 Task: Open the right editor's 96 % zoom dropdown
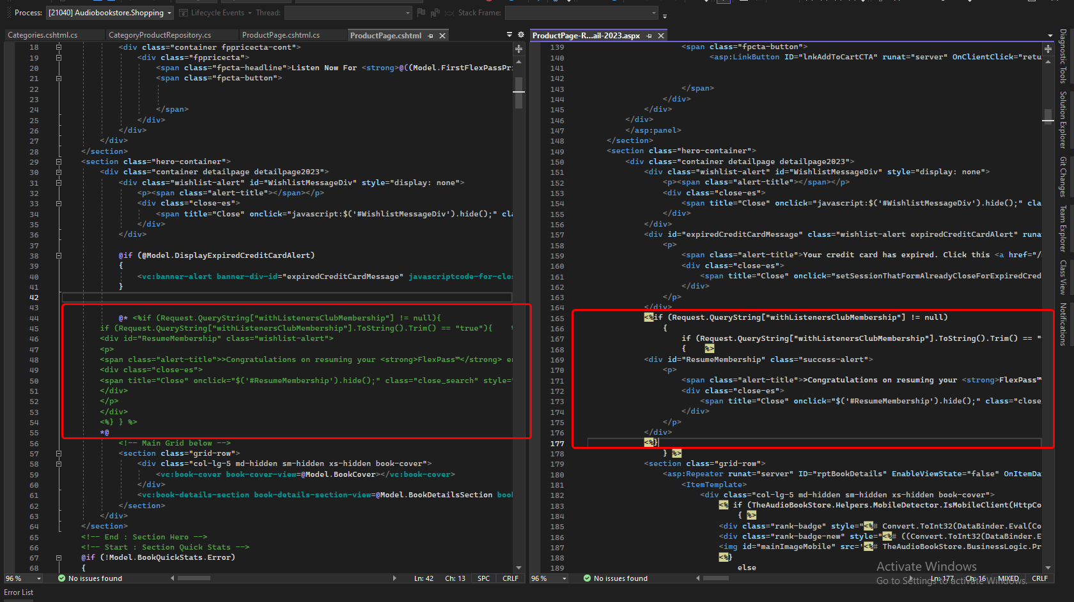click(x=549, y=578)
